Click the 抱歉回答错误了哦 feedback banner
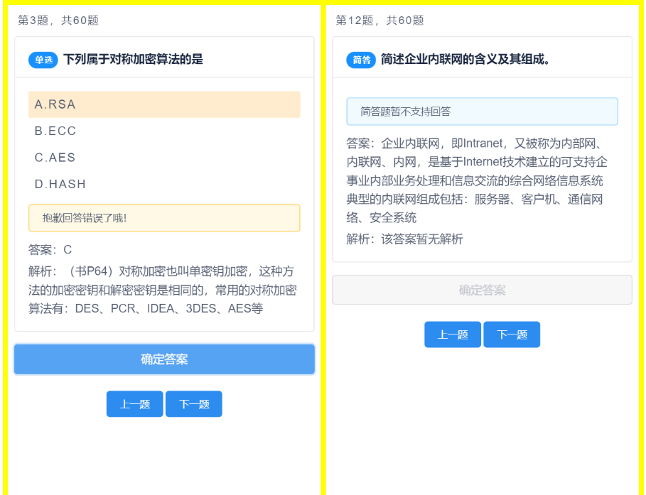The width and height of the screenshot is (646, 495). (x=164, y=217)
